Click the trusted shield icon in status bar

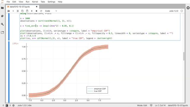(151, 106)
